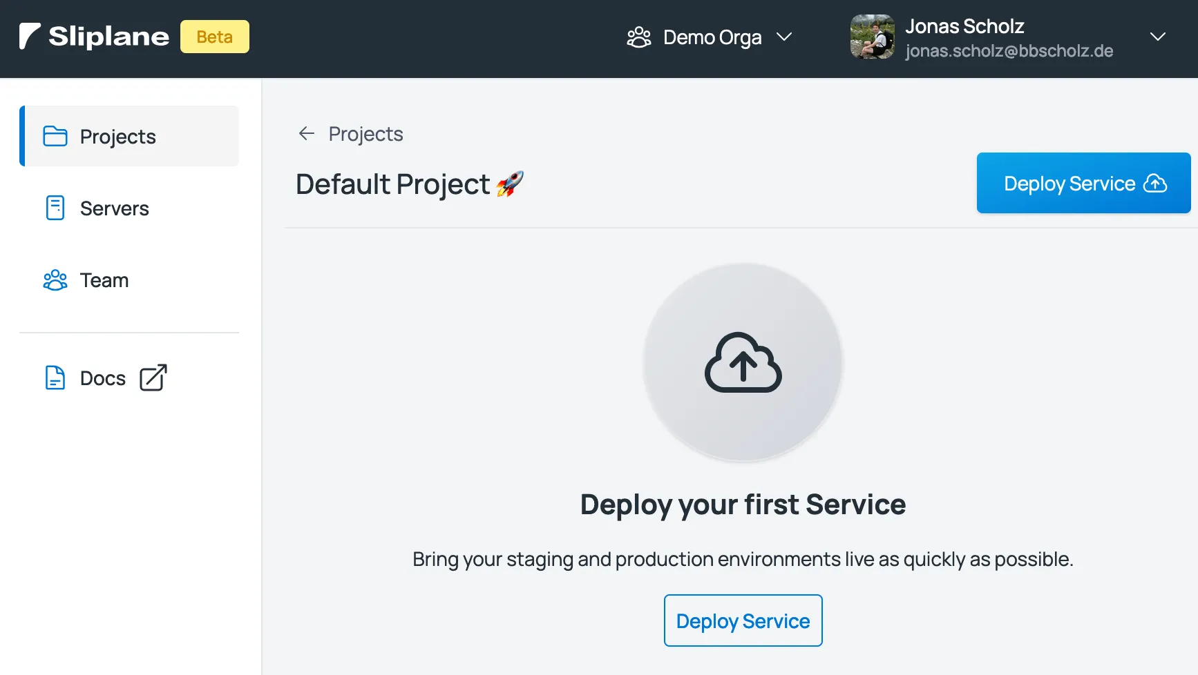Click Jonas Scholz profile avatar
This screenshot has width=1198, height=675.
tap(872, 37)
